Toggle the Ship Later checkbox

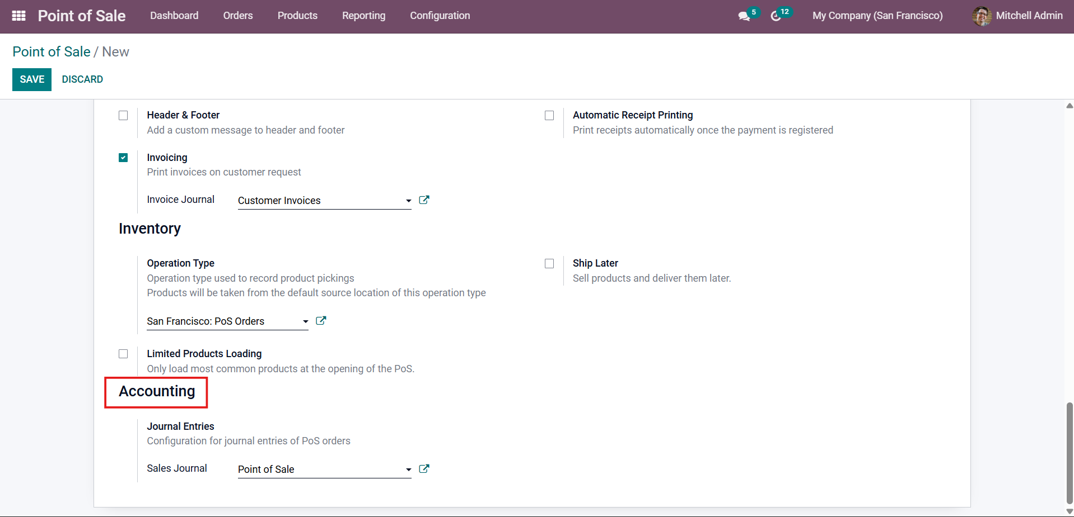click(x=549, y=264)
